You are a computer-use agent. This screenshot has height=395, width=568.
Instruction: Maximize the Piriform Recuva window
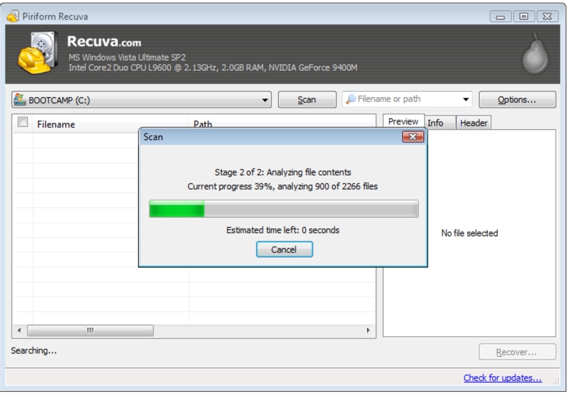[523, 16]
